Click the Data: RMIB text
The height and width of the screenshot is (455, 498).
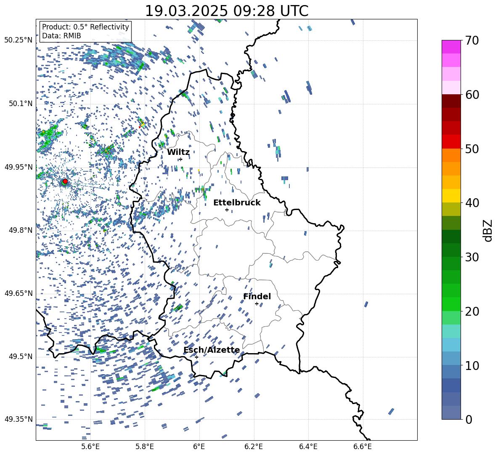[61, 36]
